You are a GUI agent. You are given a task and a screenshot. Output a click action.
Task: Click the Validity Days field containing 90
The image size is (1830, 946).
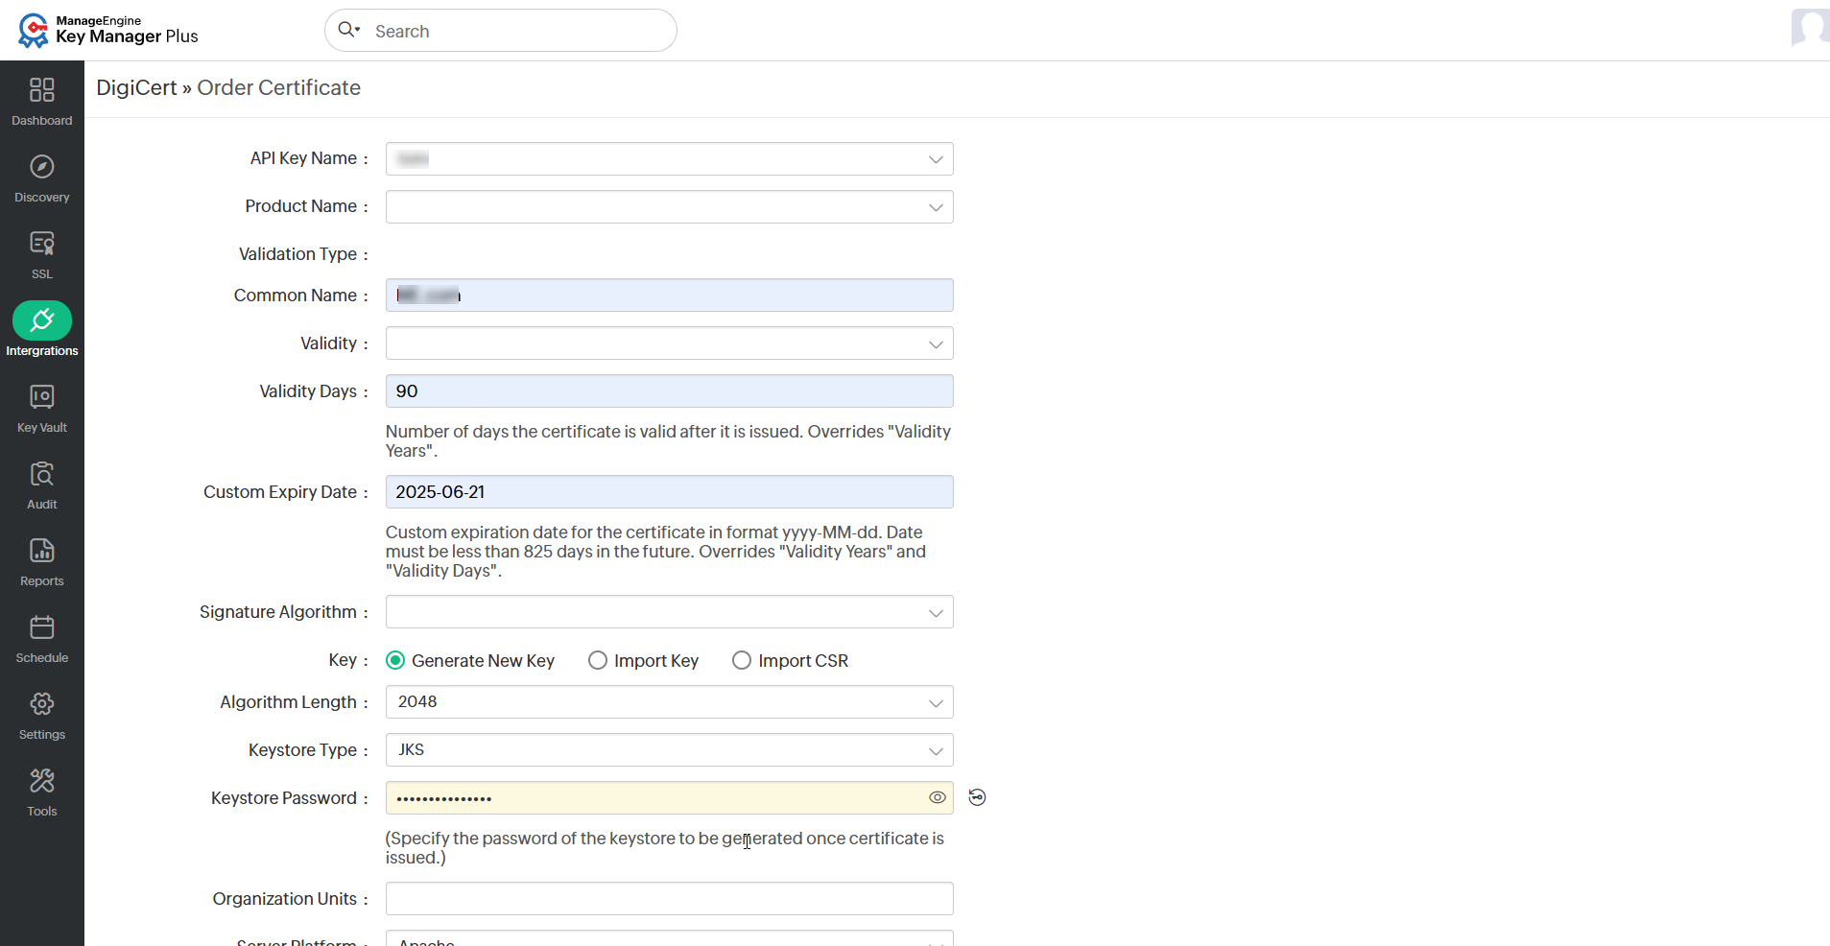pos(670,391)
